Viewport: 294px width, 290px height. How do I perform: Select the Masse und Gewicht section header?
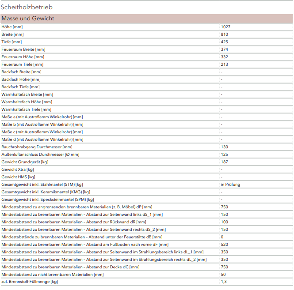pyautogui.click(x=28, y=19)
